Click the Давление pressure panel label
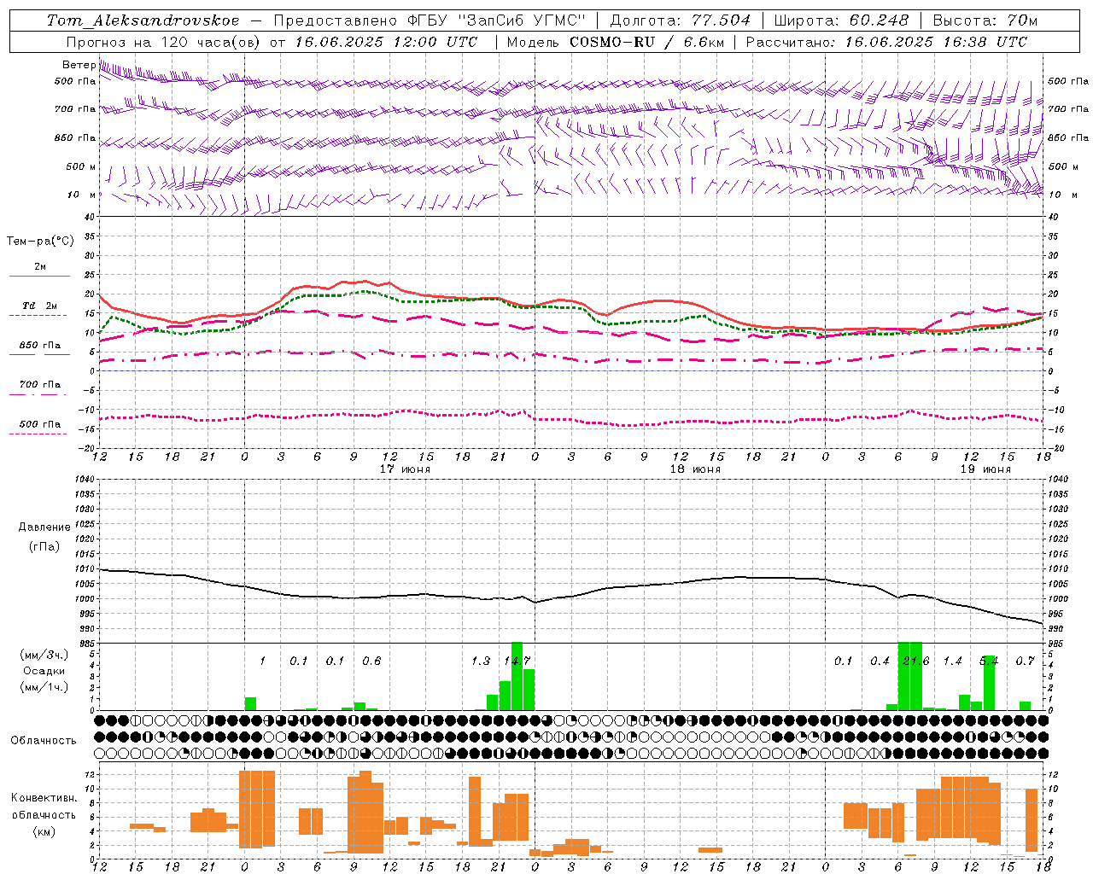The width and height of the screenshot is (1093, 874). [x=44, y=527]
